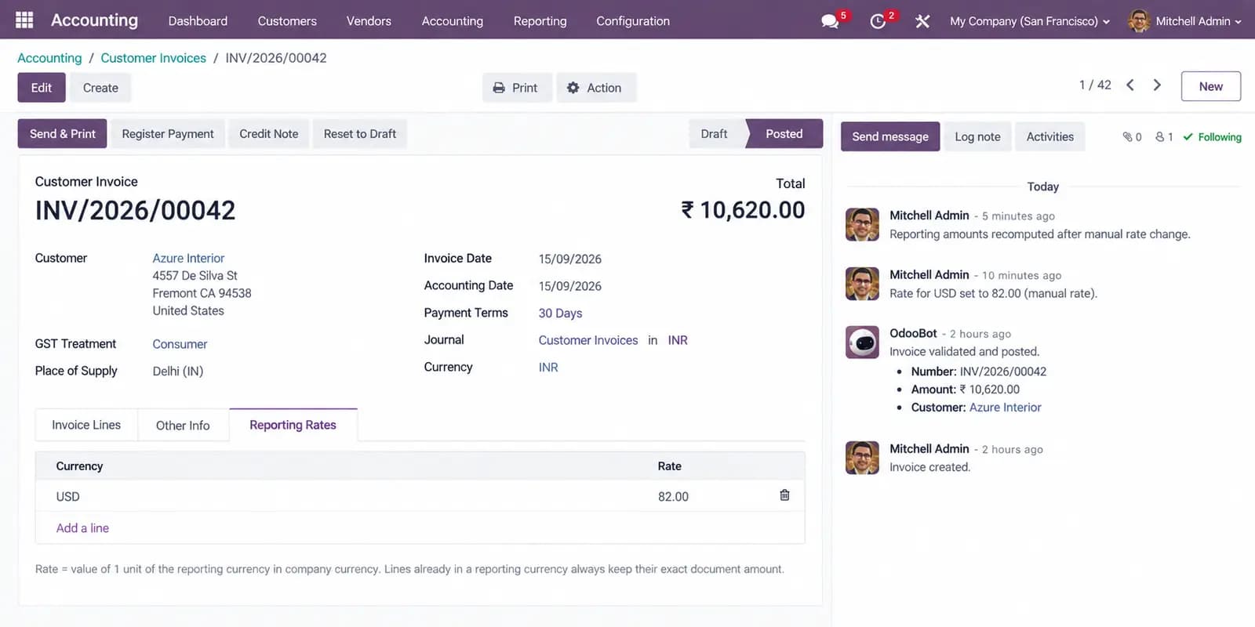
Task: Click Mitchell Admin's avatar in top bar
Action: point(1139,21)
